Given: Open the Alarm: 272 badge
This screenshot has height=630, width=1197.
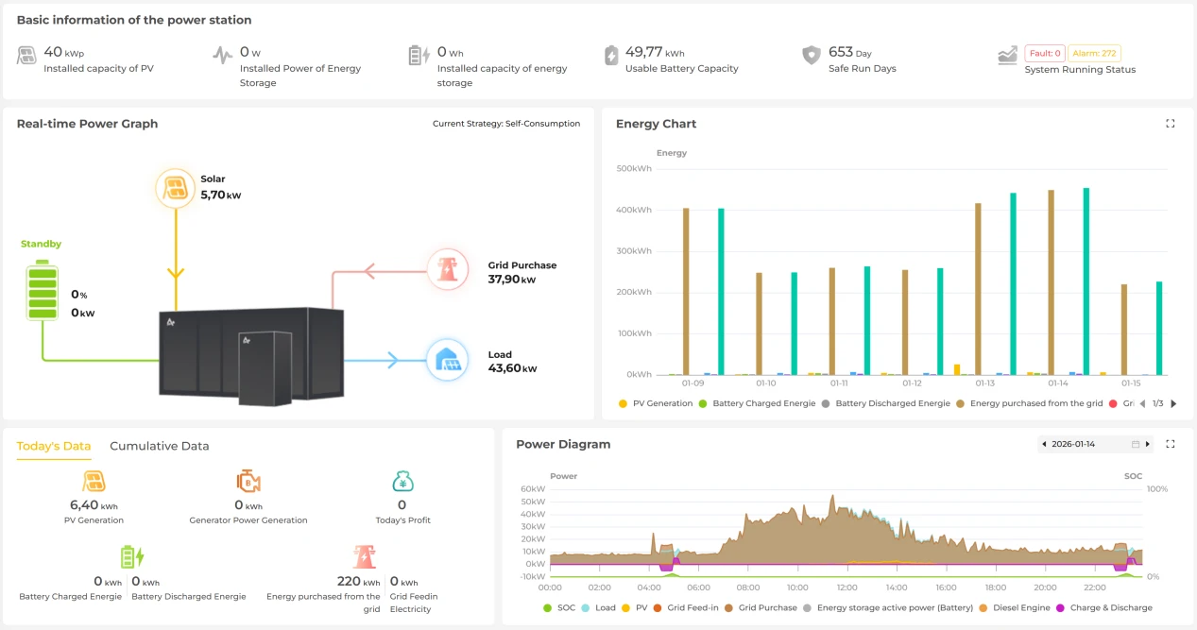Looking at the screenshot, I should 1094,54.
